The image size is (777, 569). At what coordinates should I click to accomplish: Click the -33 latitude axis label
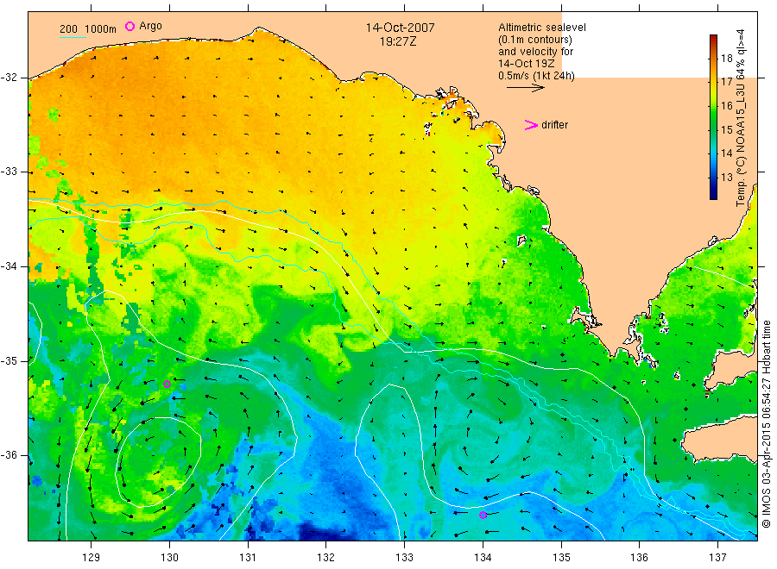[9, 172]
